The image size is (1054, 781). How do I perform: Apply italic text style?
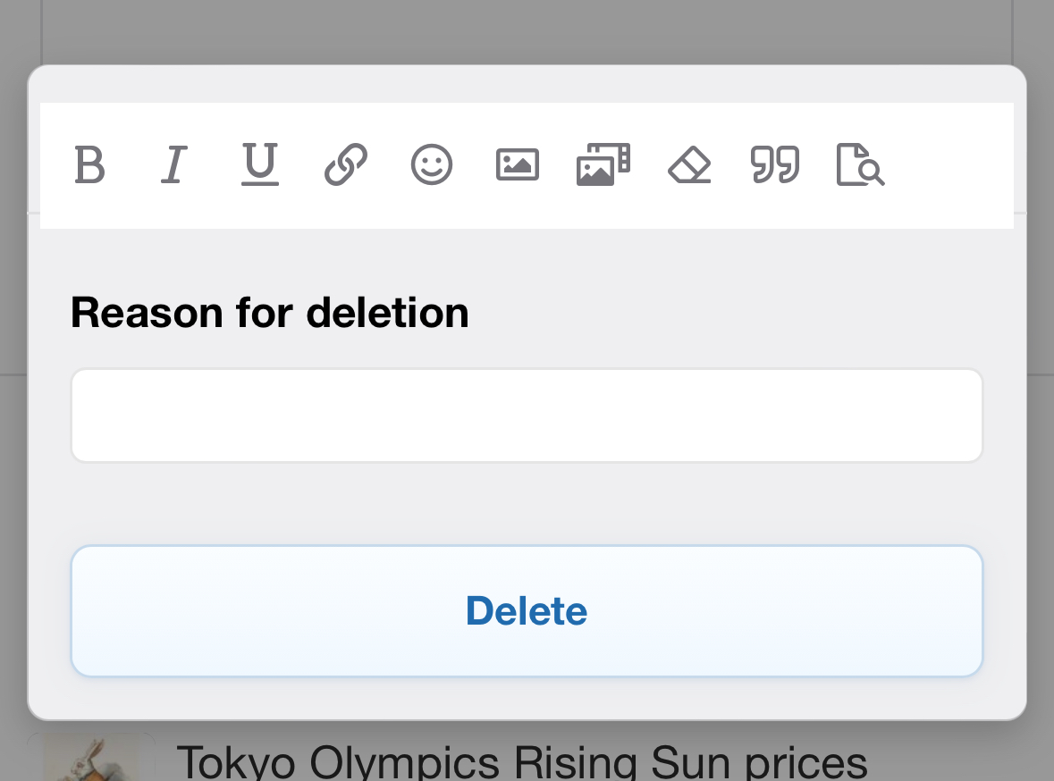pyautogui.click(x=173, y=165)
